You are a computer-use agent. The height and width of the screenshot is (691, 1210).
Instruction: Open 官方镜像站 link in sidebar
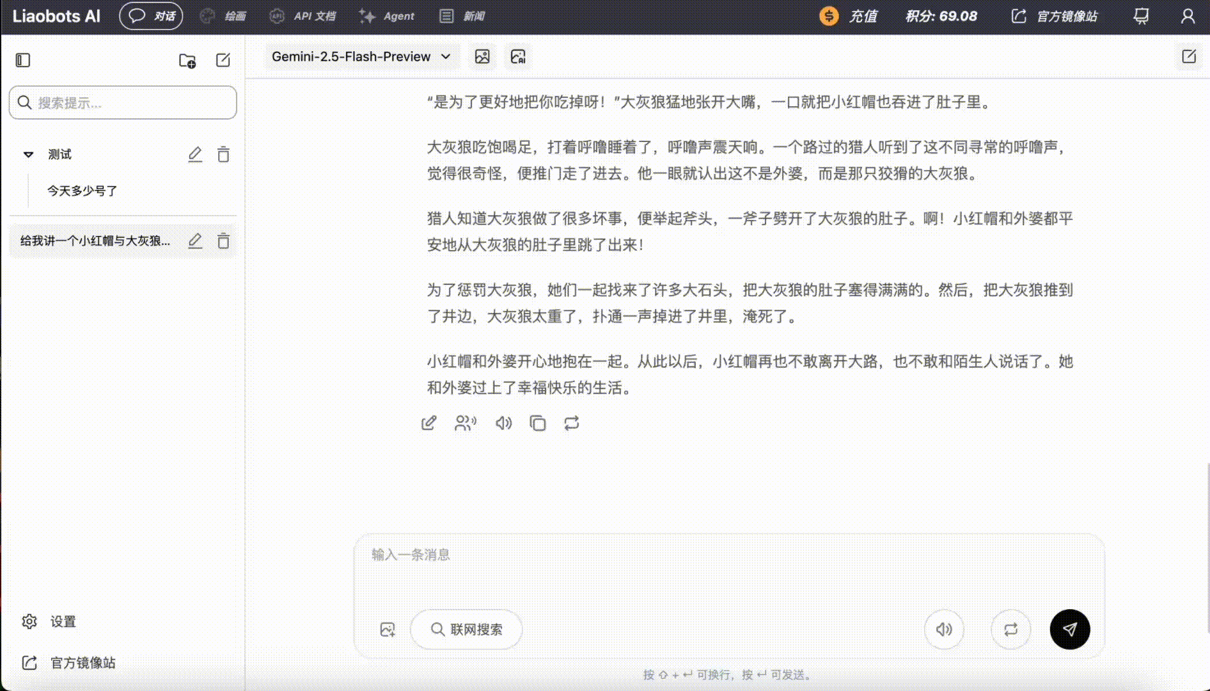(x=68, y=663)
